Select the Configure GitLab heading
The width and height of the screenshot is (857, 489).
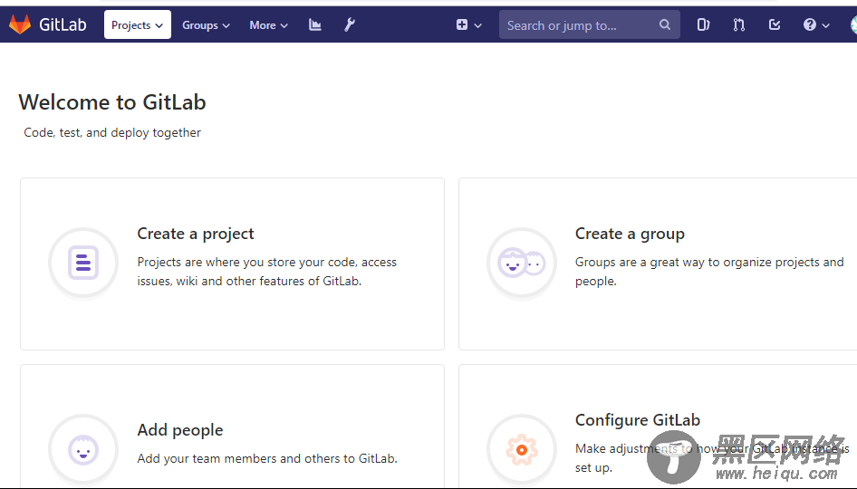(x=637, y=419)
